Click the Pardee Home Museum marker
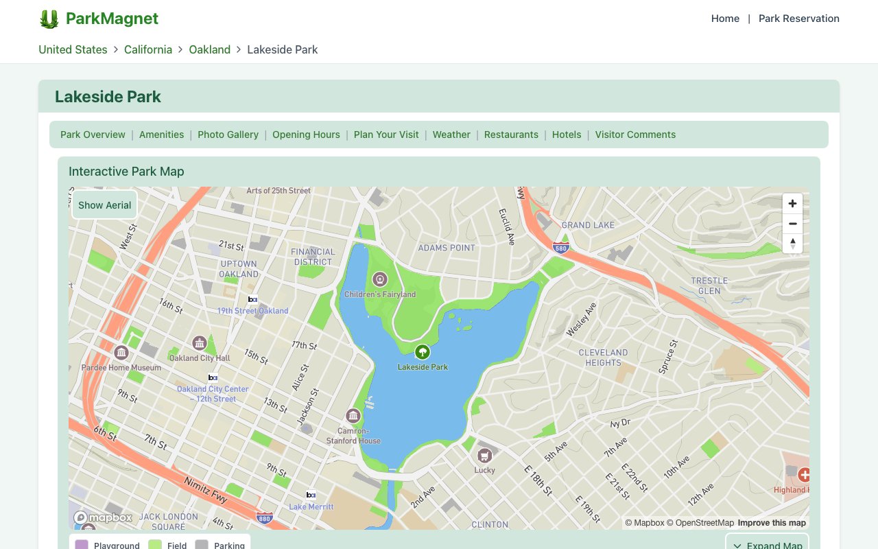Image resolution: width=878 pixels, height=549 pixels. [x=121, y=353]
